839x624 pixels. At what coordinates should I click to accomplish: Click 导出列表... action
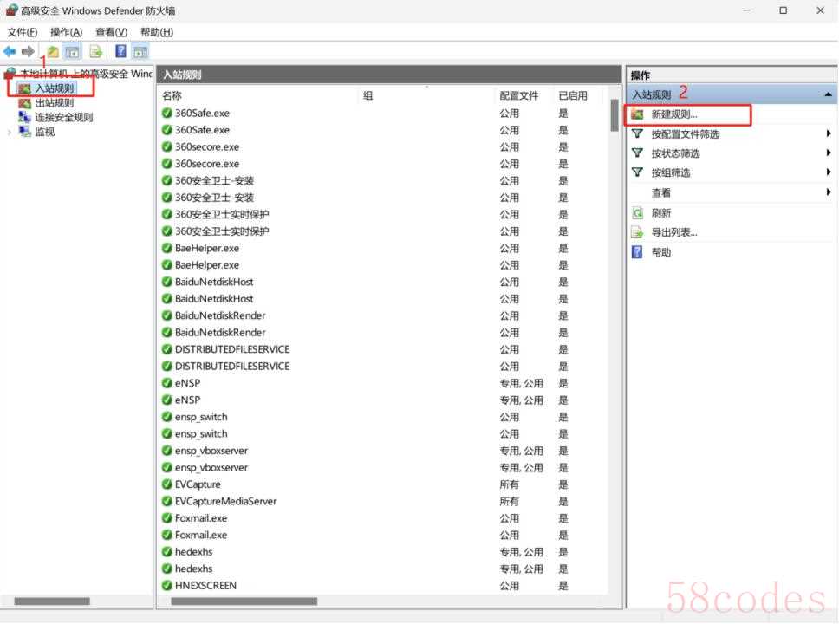[674, 232]
